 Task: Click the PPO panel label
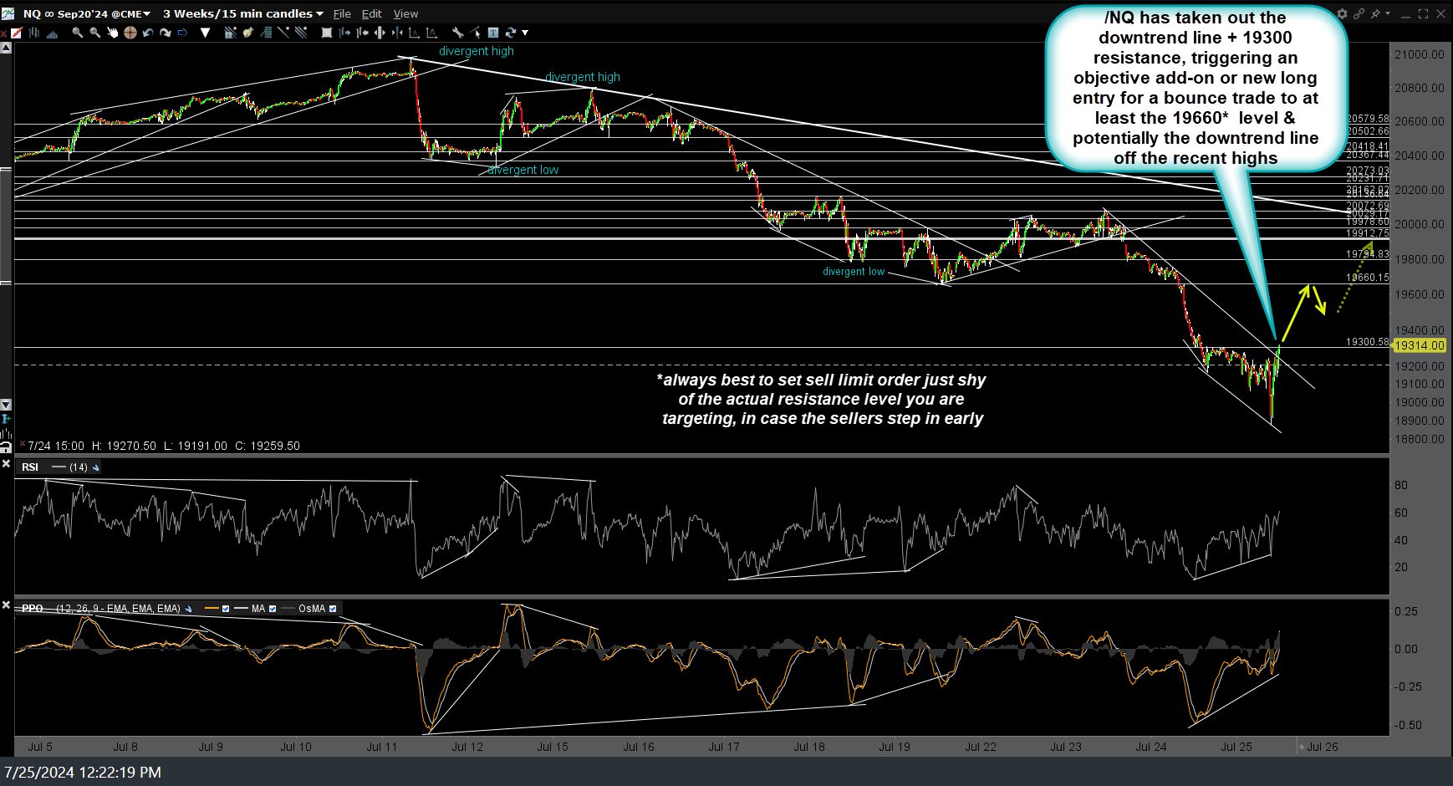(x=32, y=609)
